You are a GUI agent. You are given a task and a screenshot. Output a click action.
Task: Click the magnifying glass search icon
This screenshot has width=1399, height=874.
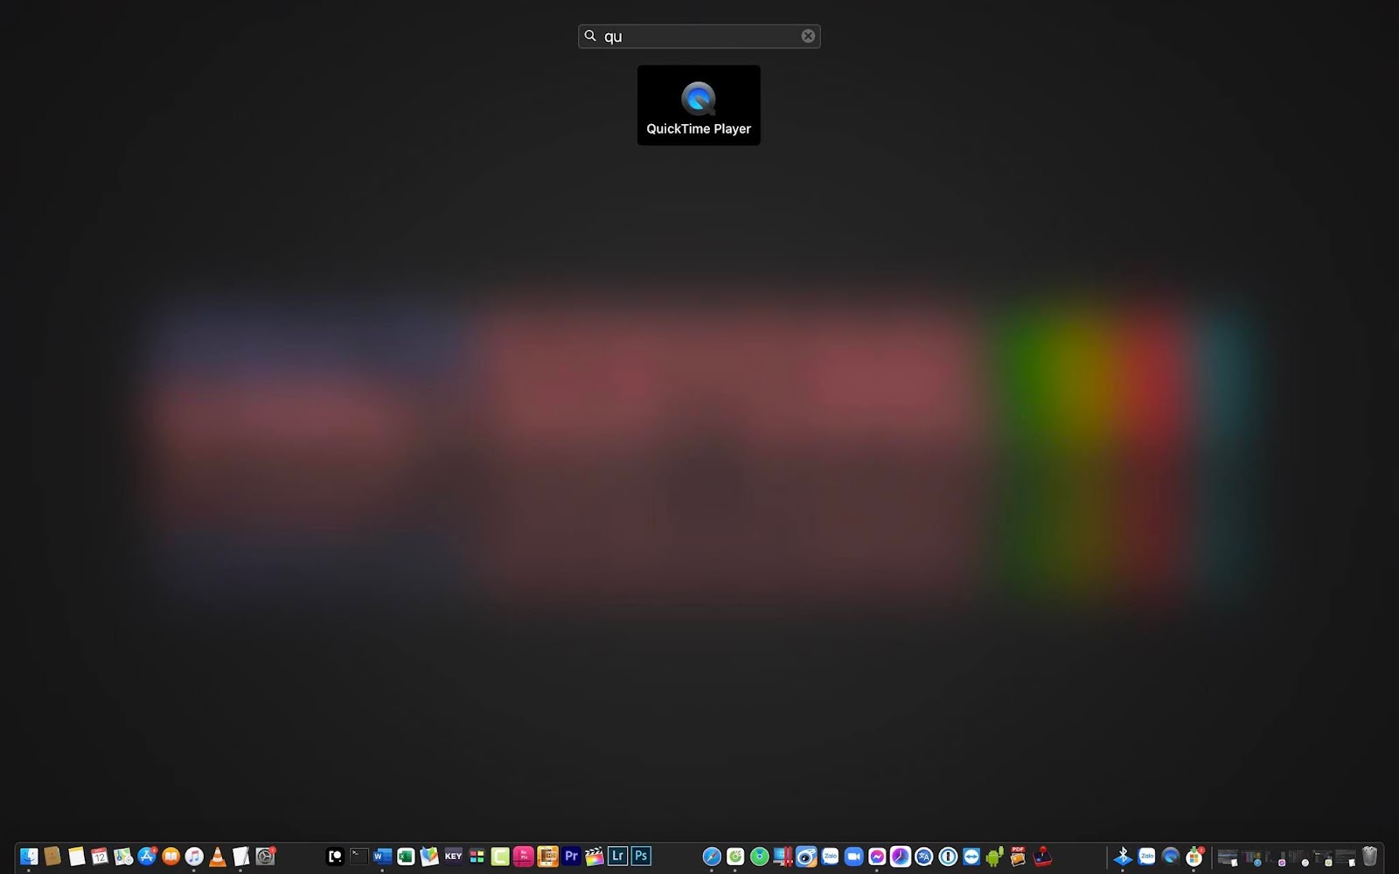tap(590, 36)
